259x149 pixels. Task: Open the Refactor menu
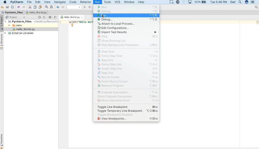tap(85, 2)
